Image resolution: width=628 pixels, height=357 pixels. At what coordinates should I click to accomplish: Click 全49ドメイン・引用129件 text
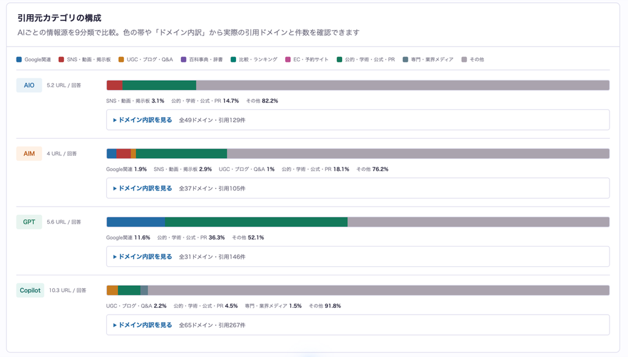pos(212,120)
